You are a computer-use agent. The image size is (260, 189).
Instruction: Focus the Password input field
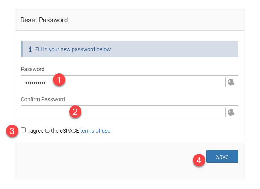coord(138,82)
